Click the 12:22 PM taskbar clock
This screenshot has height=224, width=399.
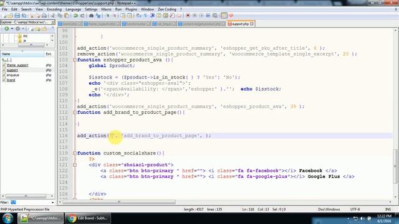tap(384, 216)
